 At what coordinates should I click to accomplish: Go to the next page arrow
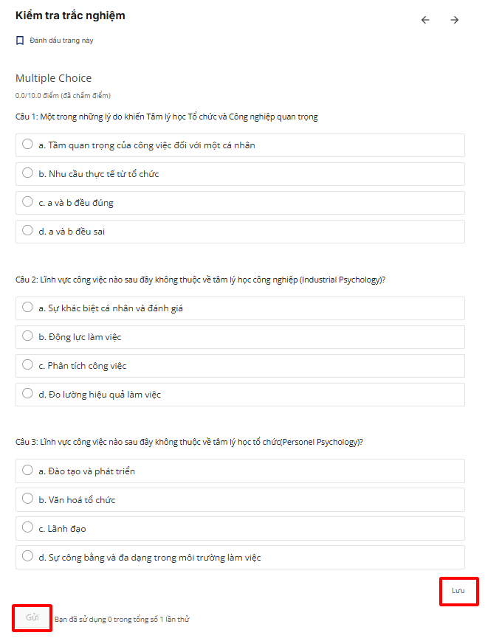(x=455, y=20)
